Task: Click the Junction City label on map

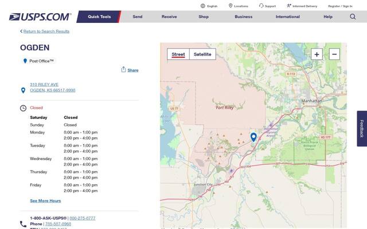Action: coord(203,184)
